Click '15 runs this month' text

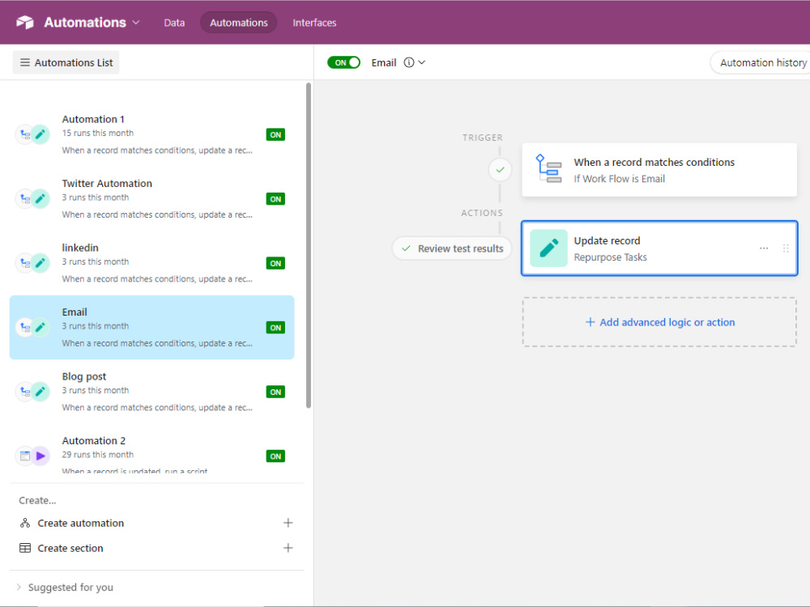[x=98, y=134]
